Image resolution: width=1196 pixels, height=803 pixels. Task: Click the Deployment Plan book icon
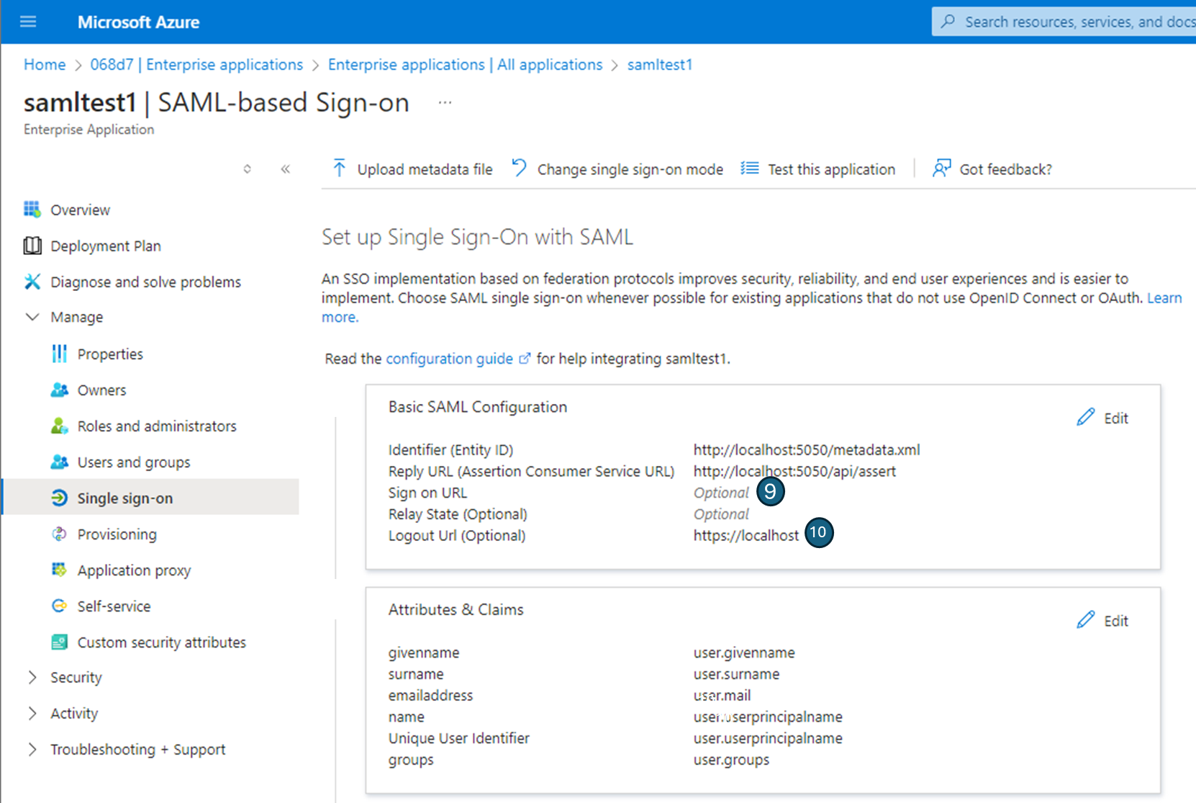32,246
